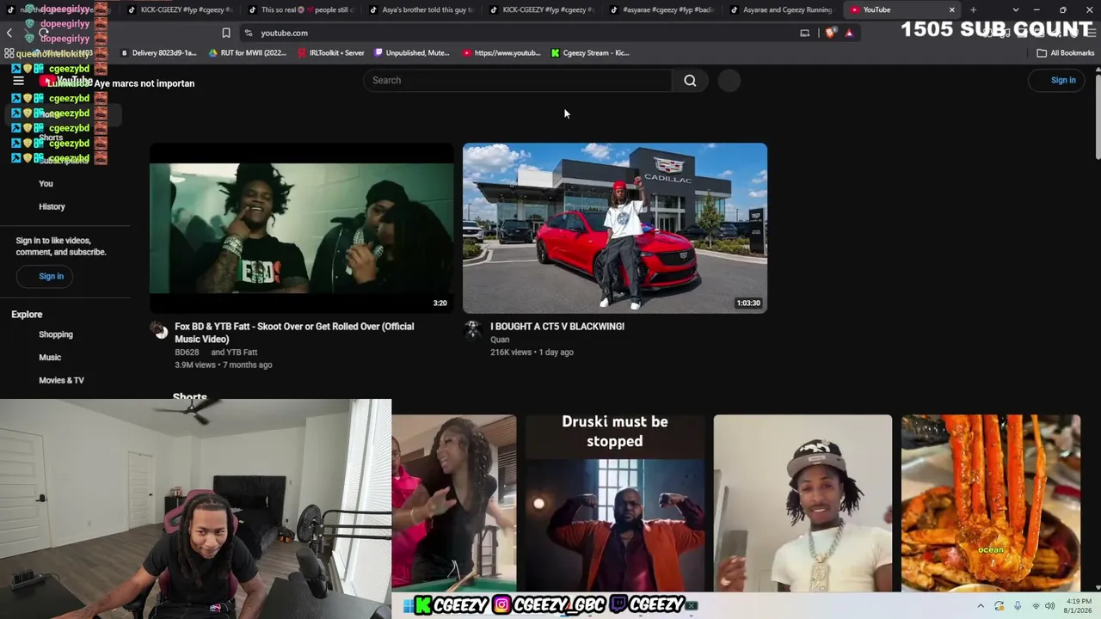Click the magnifier search button on YouTube
The height and width of the screenshot is (619, 1101).
click(x=690, y=80)
